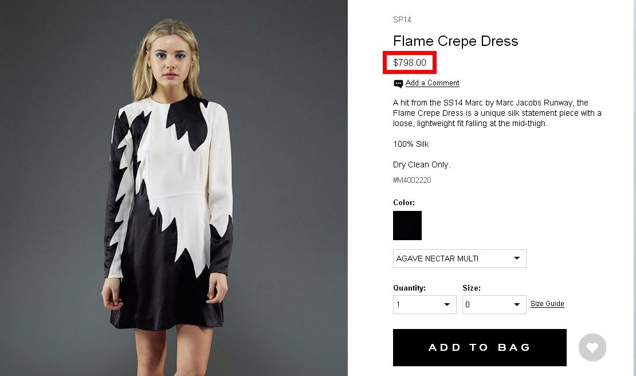The width and height of the screenshot is (636, 376).
Task: Click the SS14 runway description paragraph
Action: 497,113
